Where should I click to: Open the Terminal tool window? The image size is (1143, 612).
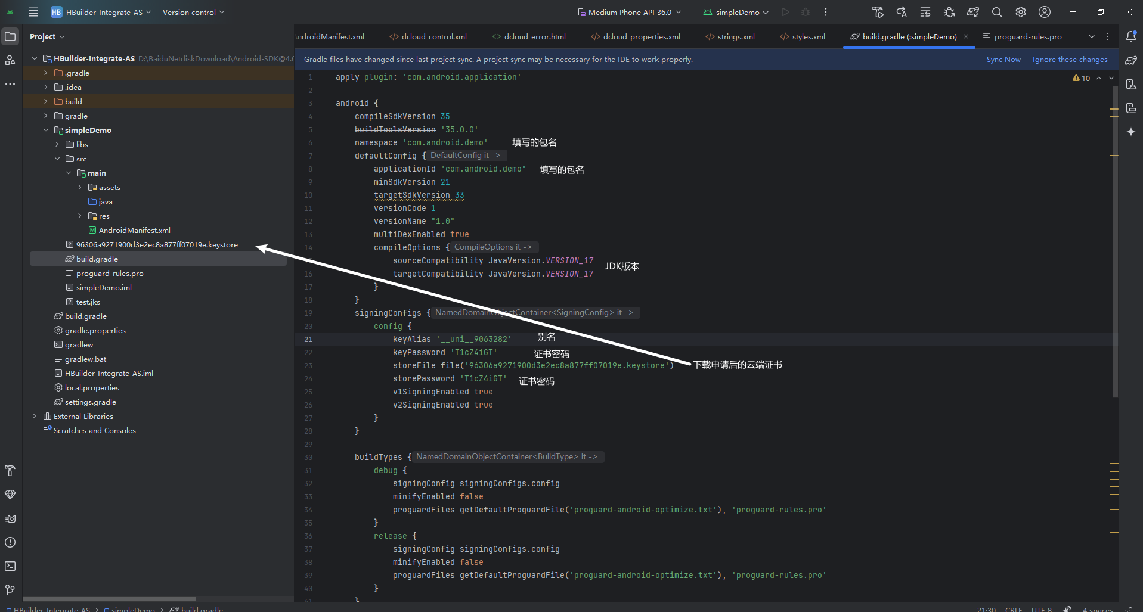[x=10, y=566]
